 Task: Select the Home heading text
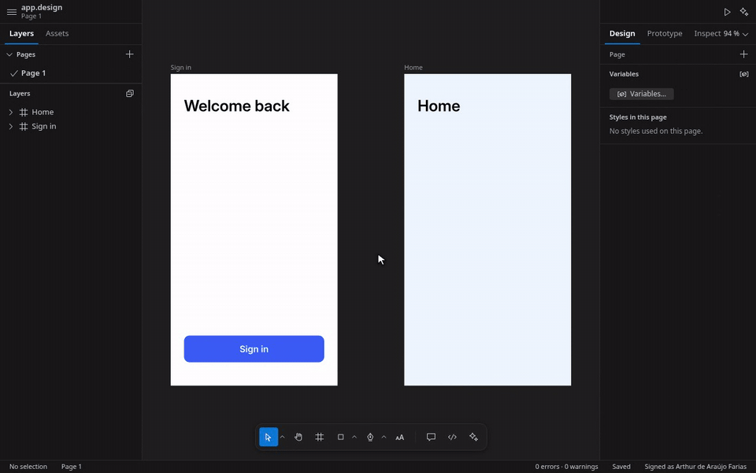[439, 106]
